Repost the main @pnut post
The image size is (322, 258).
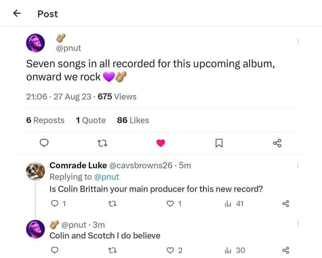point(102,143)
